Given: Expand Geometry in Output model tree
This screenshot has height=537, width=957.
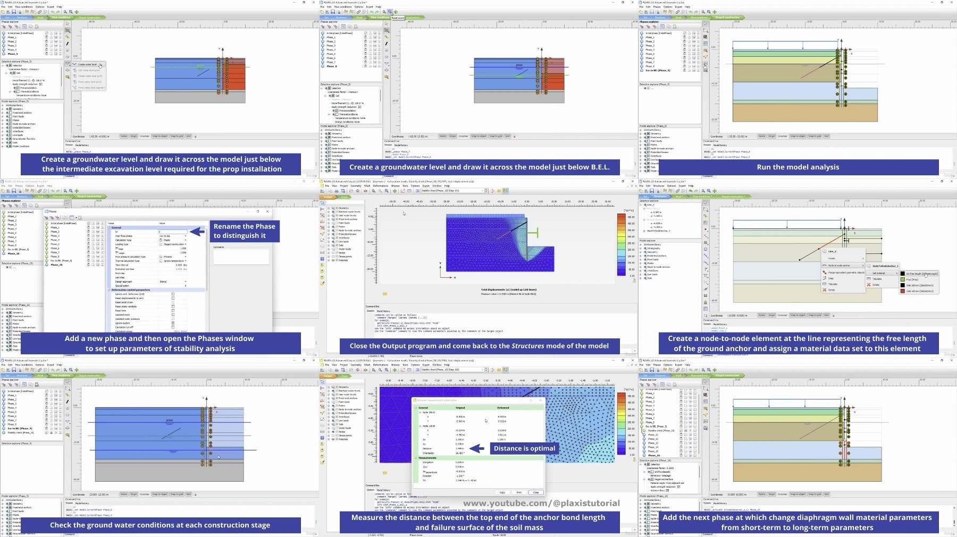Looking at the screenshot, I should coord(329,208).
